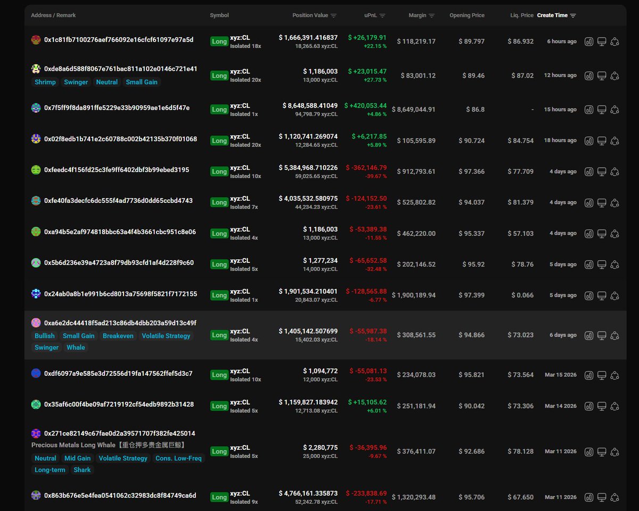
Task: Click the green Long badge on top row
Action: point(219,40)
